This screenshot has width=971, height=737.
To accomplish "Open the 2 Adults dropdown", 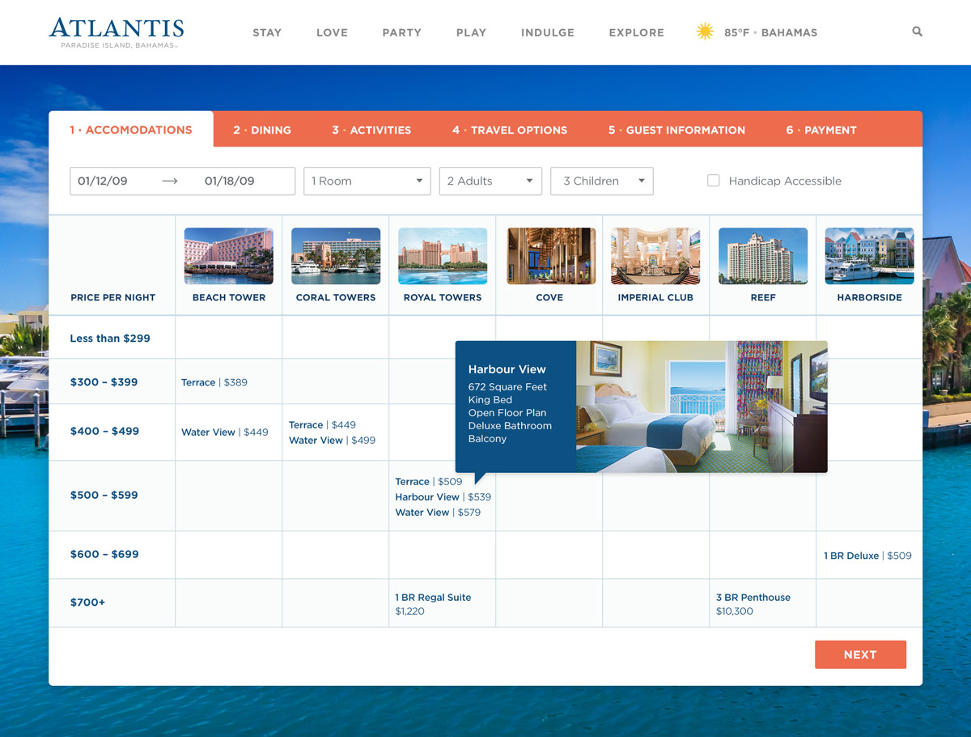I will pyautogui.click(x=490, y=181).
